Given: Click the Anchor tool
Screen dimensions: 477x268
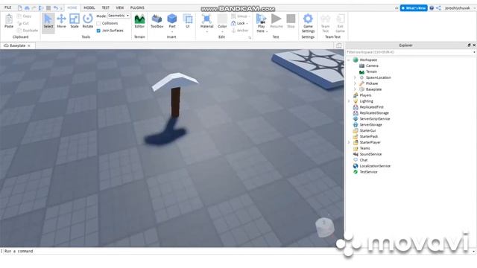Looking at the screenshot, I should (x=240, y=31).
